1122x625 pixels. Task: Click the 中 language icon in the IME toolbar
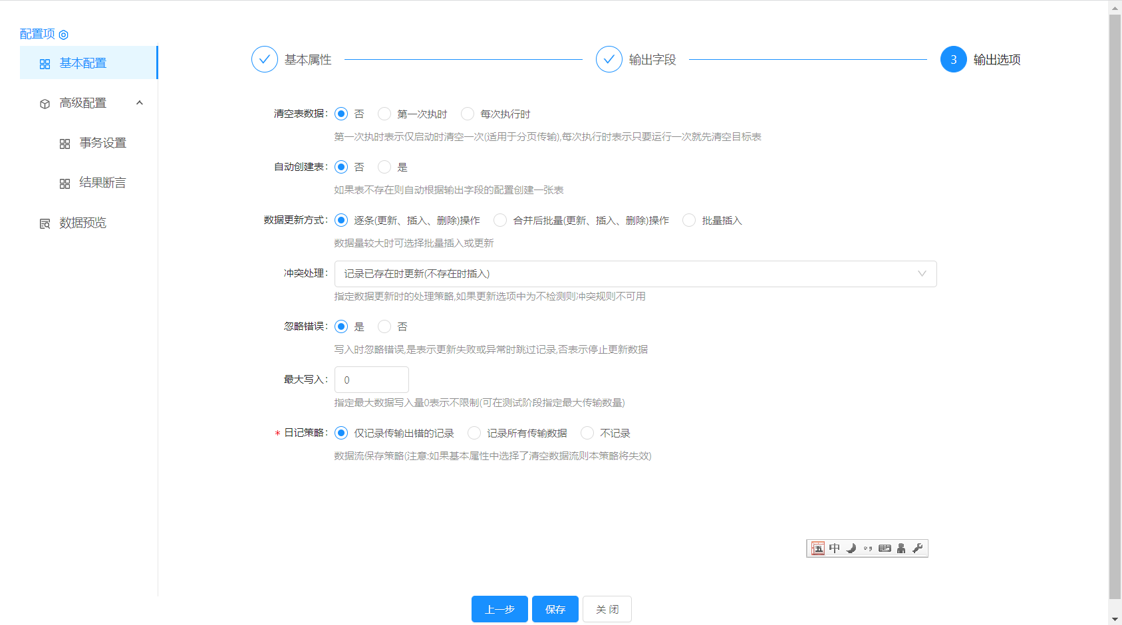(834, 549)
